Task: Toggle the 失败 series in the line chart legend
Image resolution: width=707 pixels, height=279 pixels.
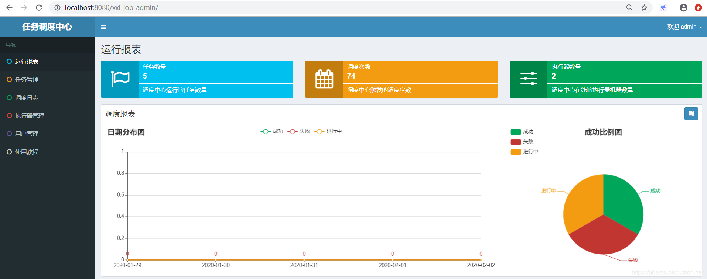Action: (x=299, y=131)
